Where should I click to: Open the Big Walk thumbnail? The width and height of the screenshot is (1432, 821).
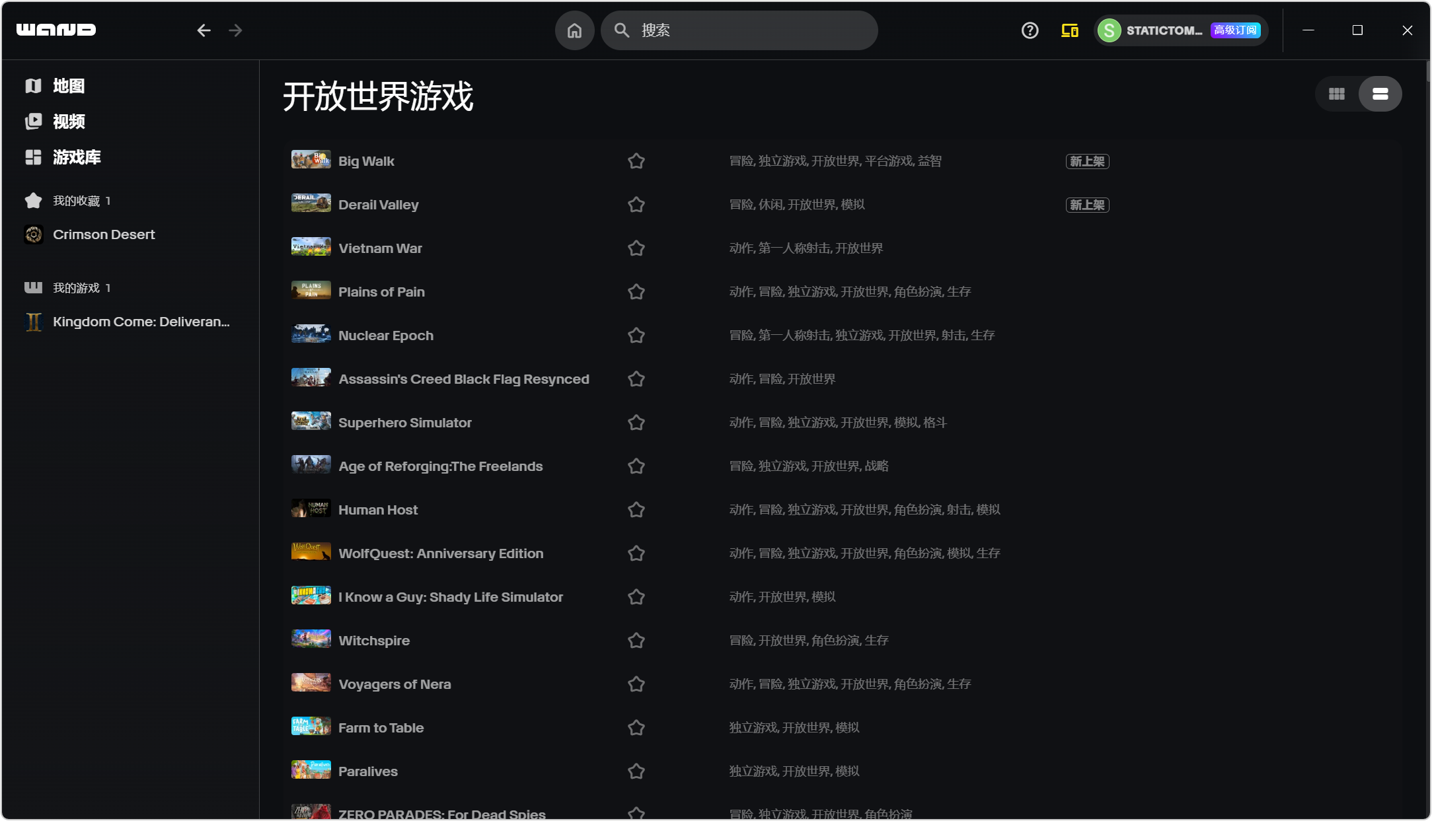[311, 161]
